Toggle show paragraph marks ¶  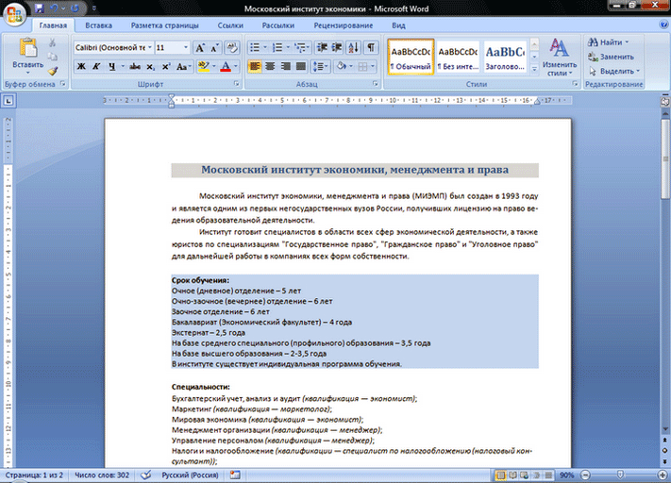pyautogui.click(x=371, y=47)
